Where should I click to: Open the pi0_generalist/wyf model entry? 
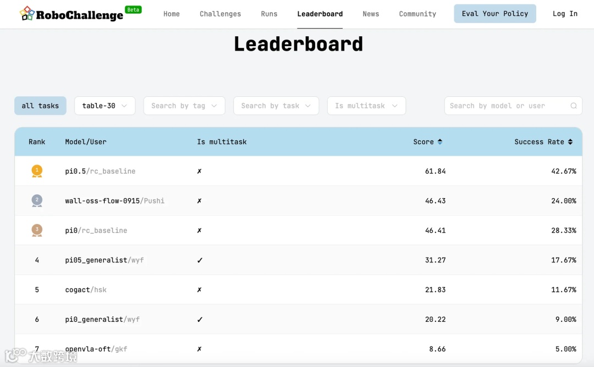coord(102,319)
